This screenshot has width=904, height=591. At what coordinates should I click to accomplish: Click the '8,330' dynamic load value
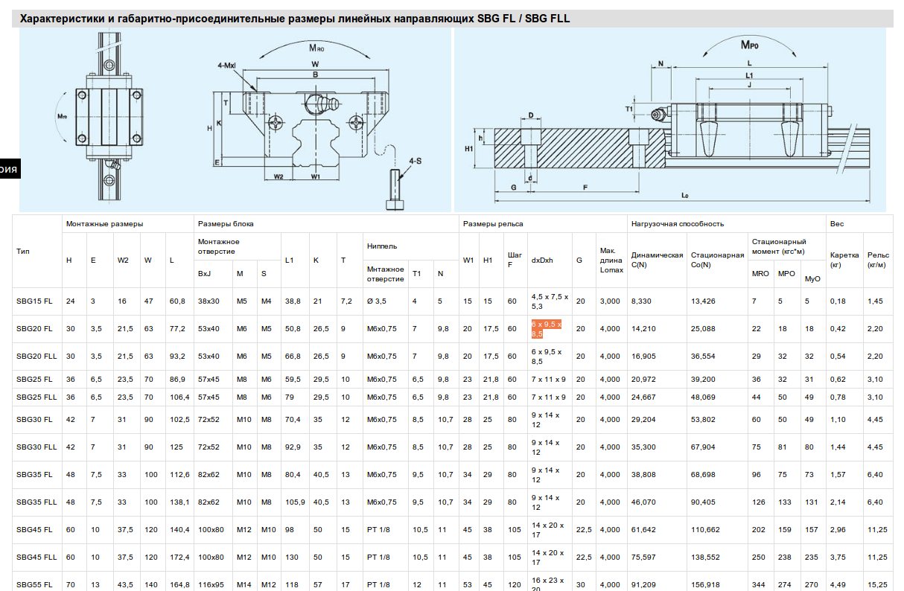click(641, 301)
